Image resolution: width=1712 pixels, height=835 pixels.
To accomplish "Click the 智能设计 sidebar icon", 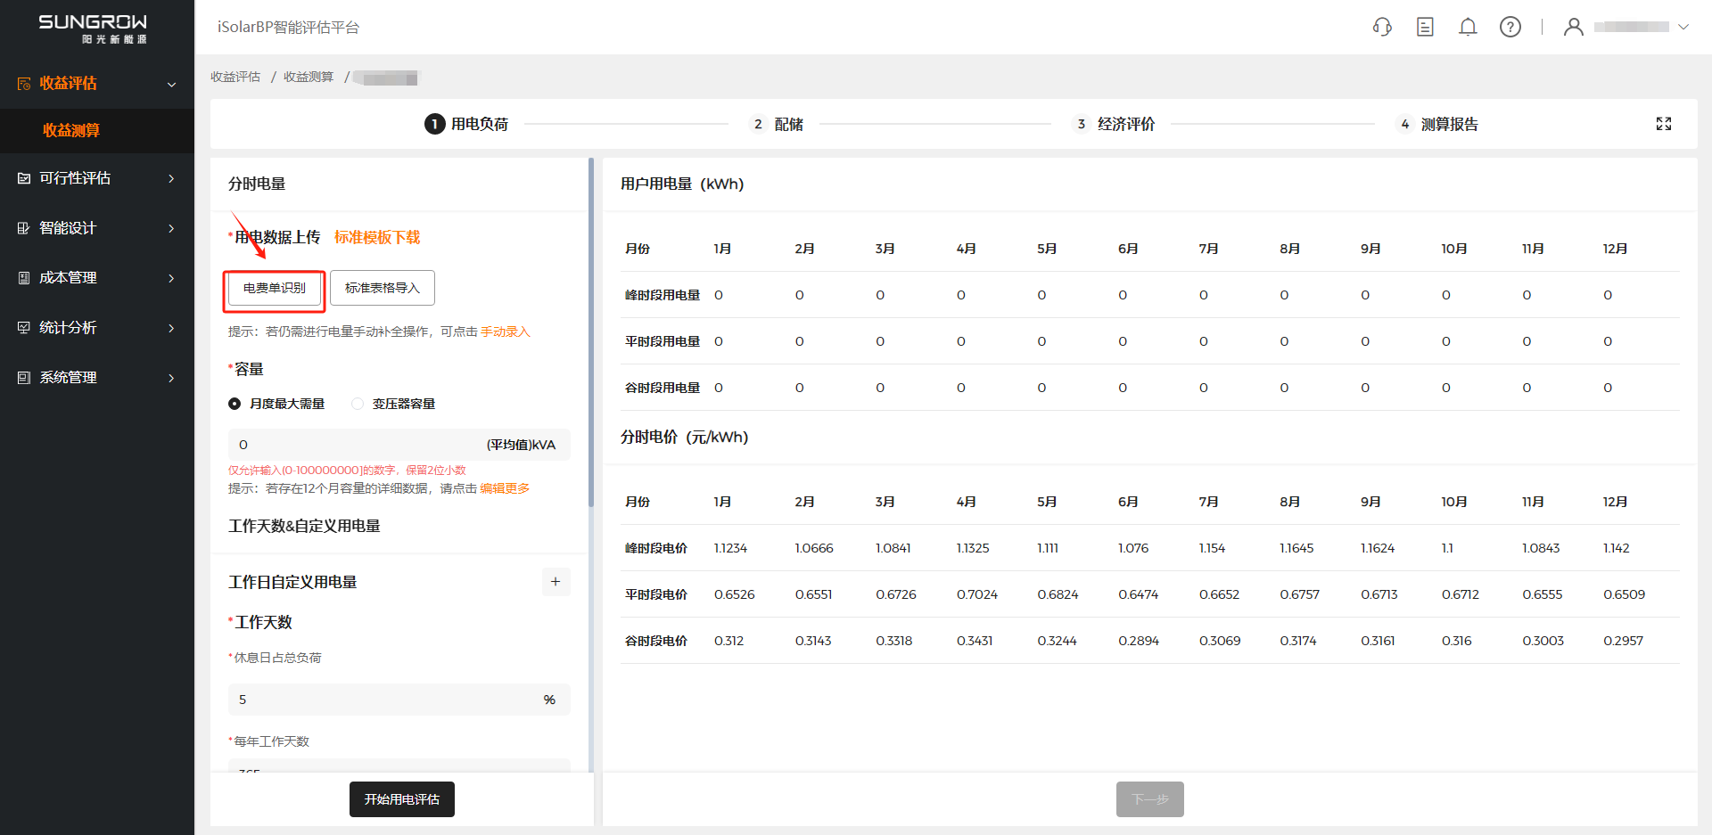I will (x=24, y=228).
